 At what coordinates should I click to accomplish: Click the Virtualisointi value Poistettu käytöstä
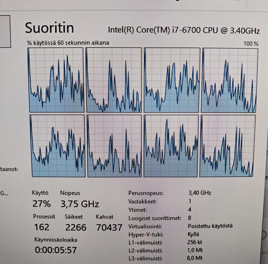pyautogui.click(x=210, y=226)
